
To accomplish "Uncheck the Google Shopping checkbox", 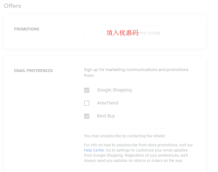I will pyautogui.click(x=87, y=90).
